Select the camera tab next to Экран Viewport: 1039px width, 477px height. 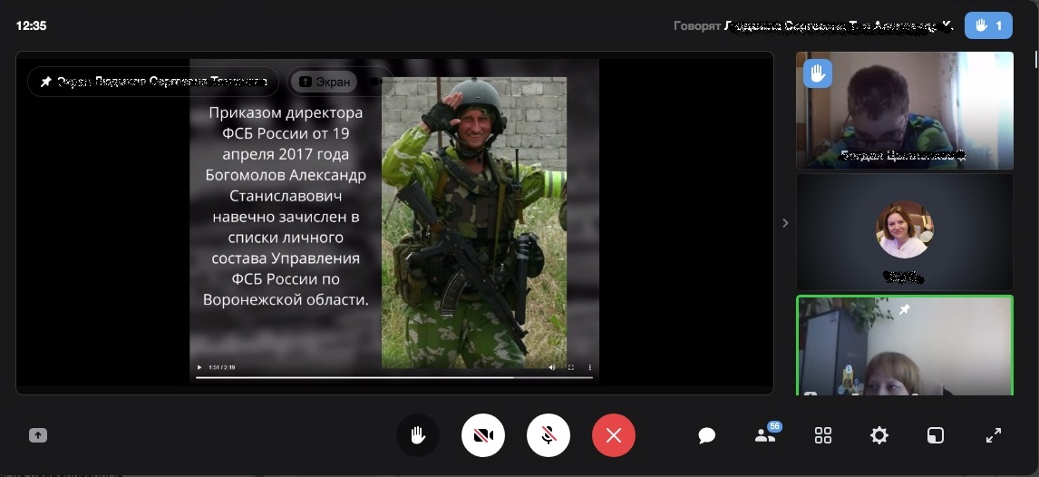[375, 82]
